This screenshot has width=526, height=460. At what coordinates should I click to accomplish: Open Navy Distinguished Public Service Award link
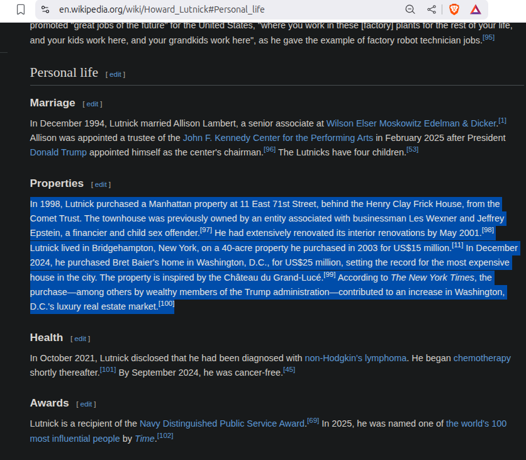point(221,424)
